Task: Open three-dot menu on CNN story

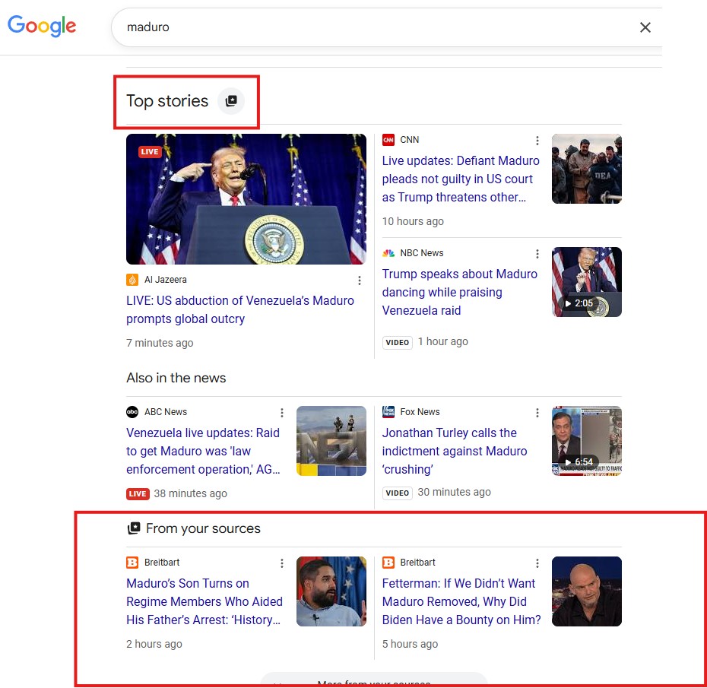Action: click(537, 141)
